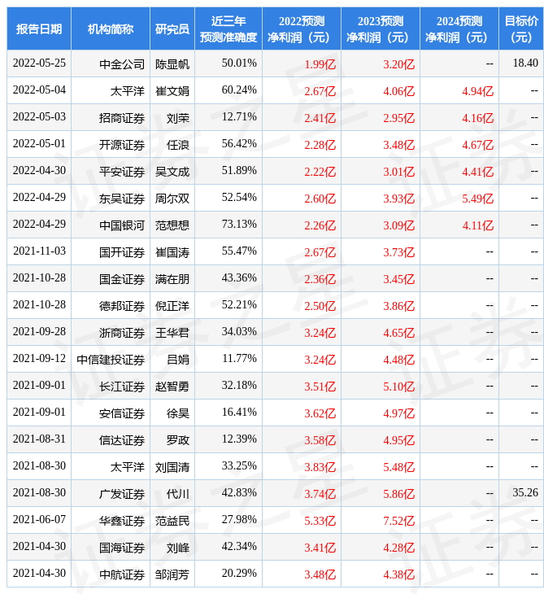The width and height of the screenshot is (544, 594).
Task: Click the 2022预测净利润 column header
Action: (302, 28)
